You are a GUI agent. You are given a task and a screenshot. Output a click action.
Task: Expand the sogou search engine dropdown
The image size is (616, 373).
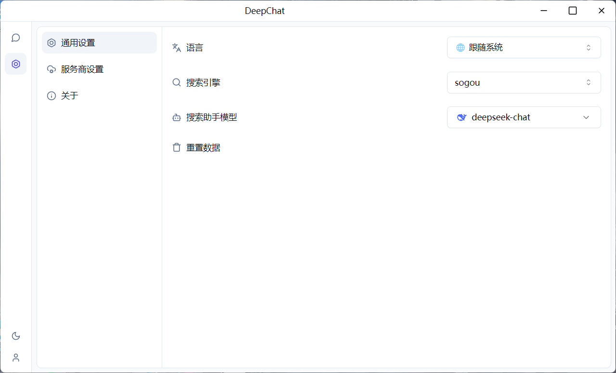524,82
